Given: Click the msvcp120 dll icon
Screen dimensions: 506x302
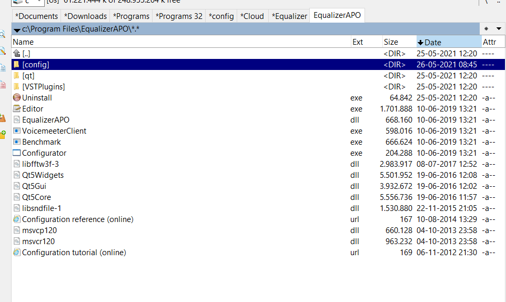Looking at the screenshot, I should [x=17, y=230].
